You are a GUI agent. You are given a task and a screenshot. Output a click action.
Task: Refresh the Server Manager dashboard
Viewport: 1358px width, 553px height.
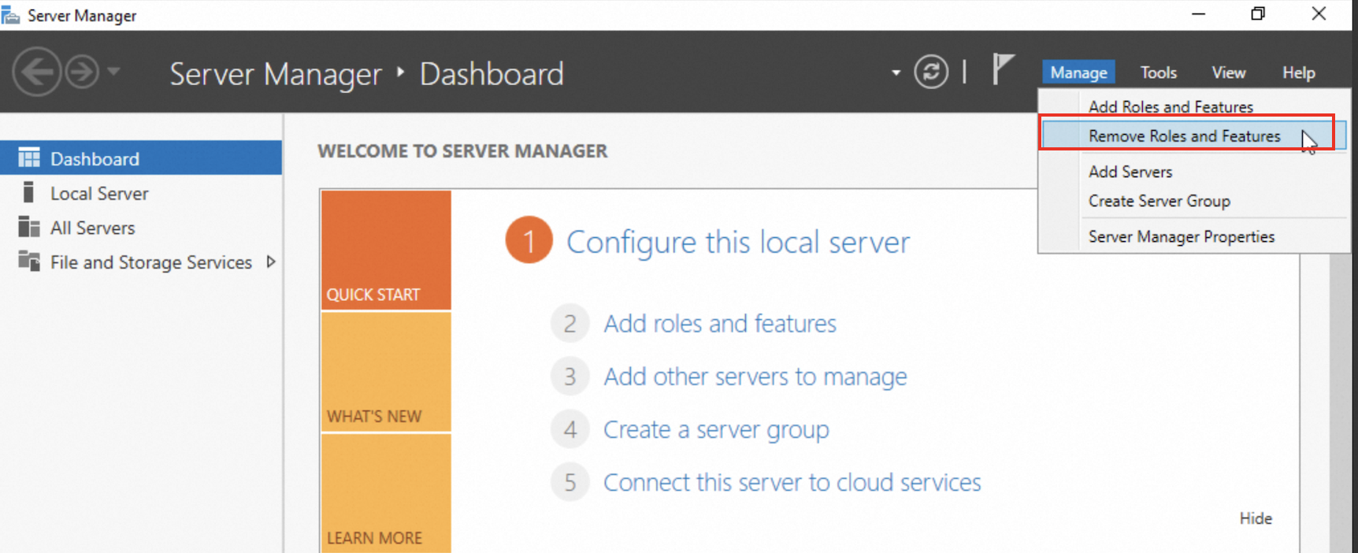(x=931, y=72)
